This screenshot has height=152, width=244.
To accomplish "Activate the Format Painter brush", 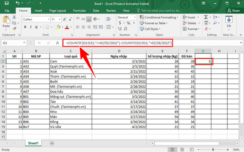I will 14,29.
